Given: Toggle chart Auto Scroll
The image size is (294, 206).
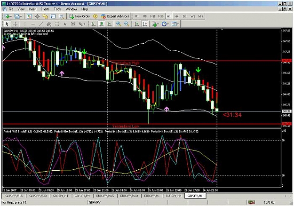Looking at the screenshot, I should 137,24.
